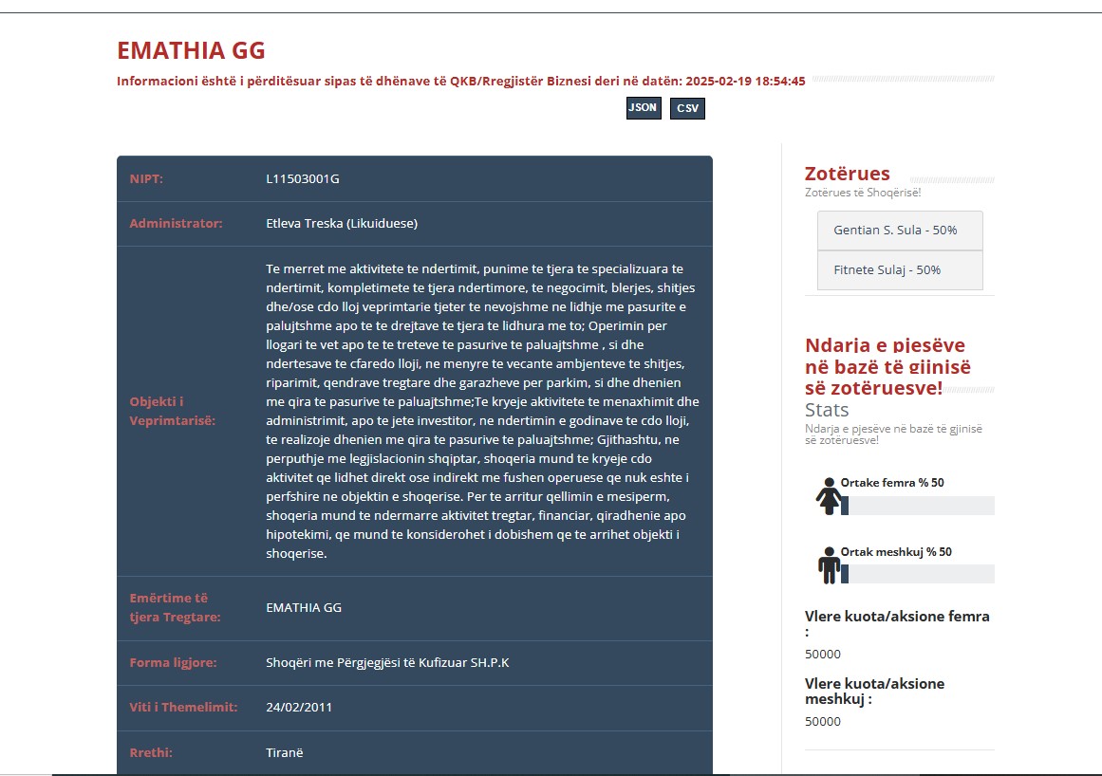Click the female partner icon

click(x=830, y=496)
